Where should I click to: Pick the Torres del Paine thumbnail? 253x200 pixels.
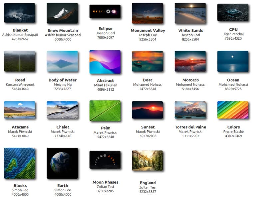click(190, 110)
